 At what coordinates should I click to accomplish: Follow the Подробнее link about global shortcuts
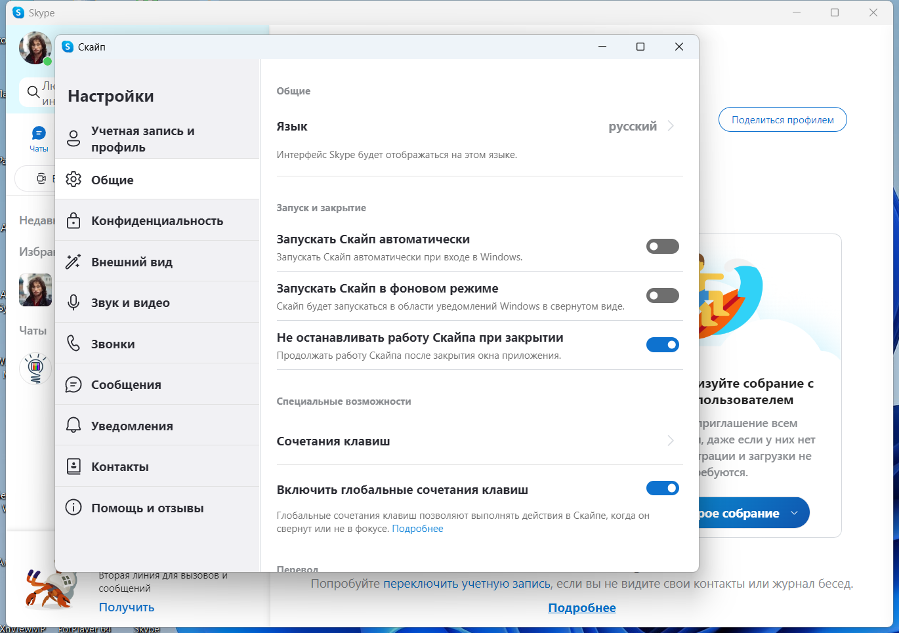[417, 529]
